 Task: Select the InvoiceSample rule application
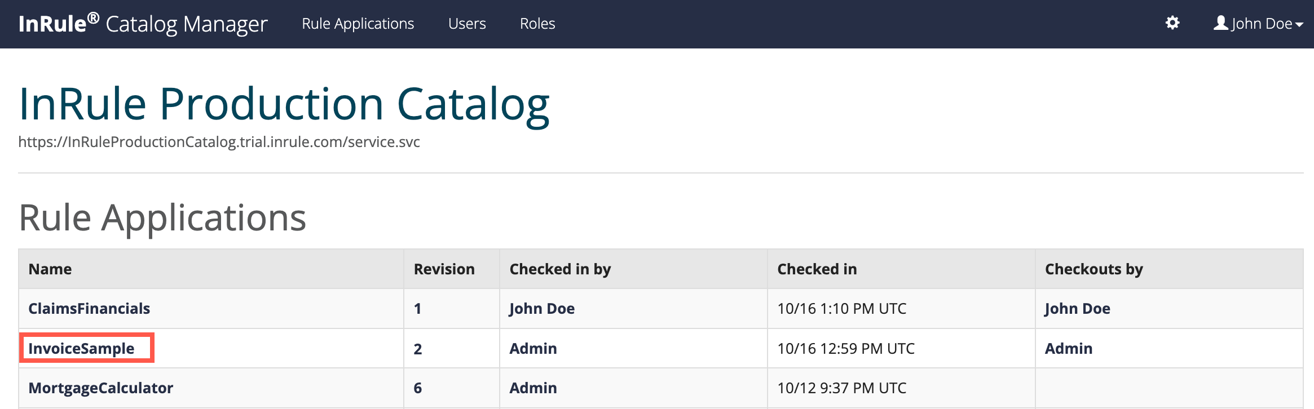point(81,349)
